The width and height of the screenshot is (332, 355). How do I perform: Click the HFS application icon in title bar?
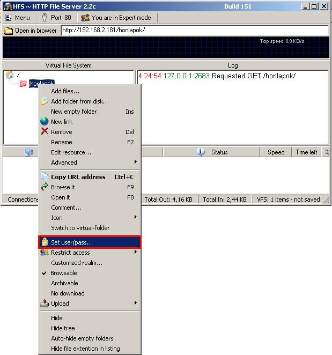pyautogui.click(x=8, y=6)
